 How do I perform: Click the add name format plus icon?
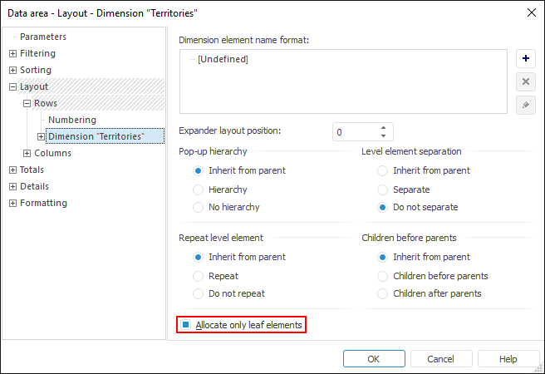pos(525,59)
